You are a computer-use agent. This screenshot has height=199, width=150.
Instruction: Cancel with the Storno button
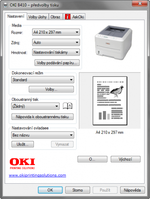78,190
